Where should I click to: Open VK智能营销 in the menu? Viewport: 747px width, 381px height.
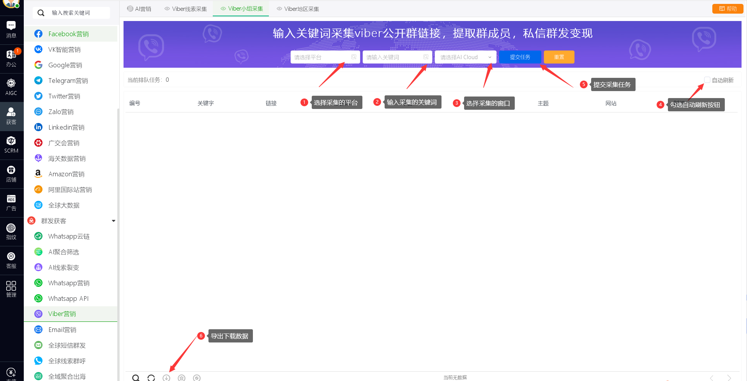click(71, 49)
